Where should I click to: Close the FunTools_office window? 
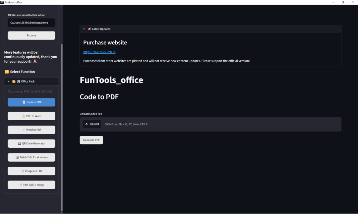pyautogui.click(x=353, y=2)
